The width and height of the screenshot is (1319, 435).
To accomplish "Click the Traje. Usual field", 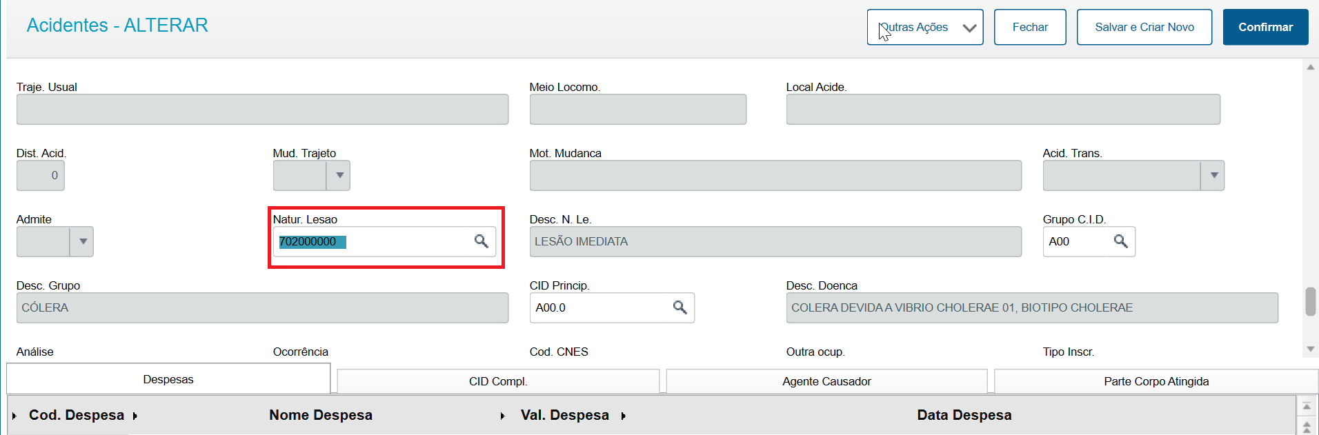I will (262, 109).
